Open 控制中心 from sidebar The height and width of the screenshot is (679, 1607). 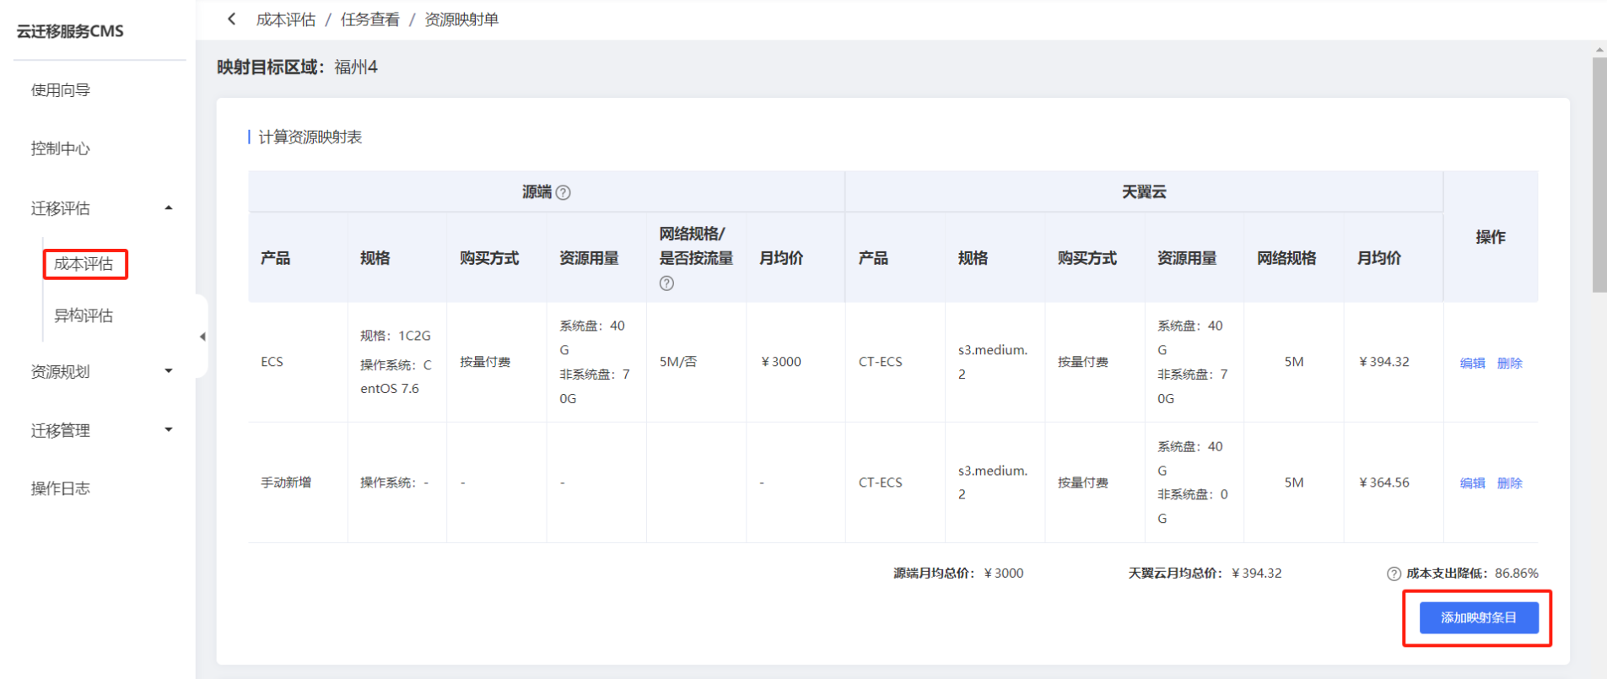(61, 148)
